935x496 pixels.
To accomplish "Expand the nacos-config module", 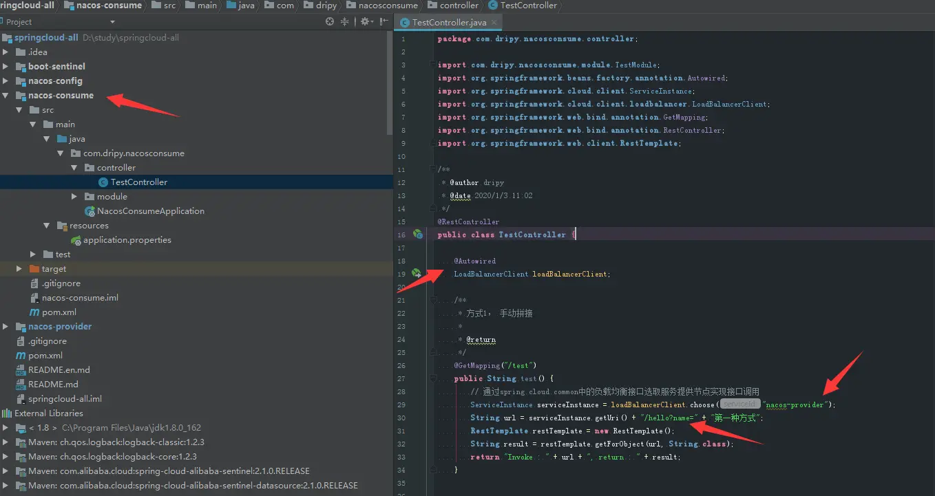I will (6, 81).
